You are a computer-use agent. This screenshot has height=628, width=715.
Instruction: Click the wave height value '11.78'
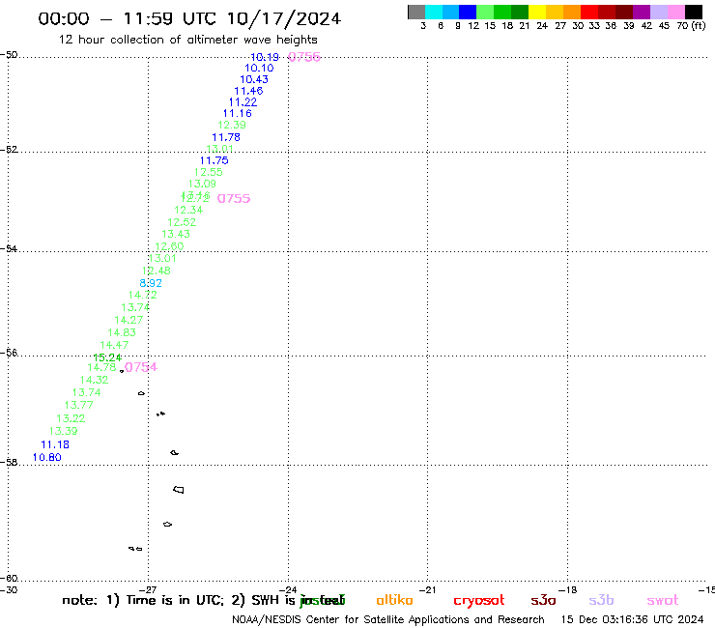click(226, 137)
